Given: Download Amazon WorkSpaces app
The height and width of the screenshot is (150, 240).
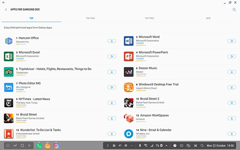Looking at the screenshot, I should tap(232, 118).
